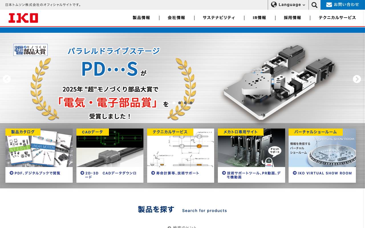
Task: Open the search magnifier icon
Action: 314,5
